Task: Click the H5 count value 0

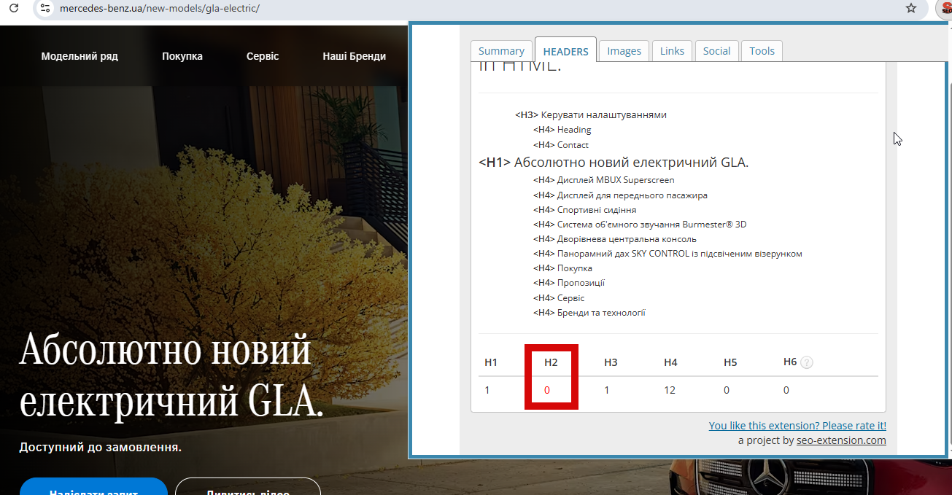Action: pyautogui.click(x=727, y=390)
